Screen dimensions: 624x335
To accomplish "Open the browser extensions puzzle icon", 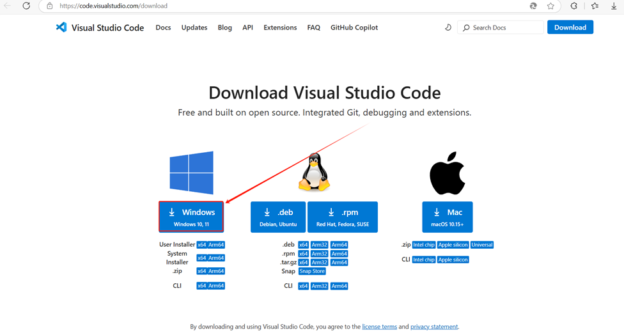I will point(573,6).
